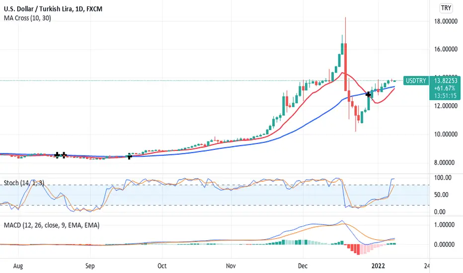Click the +61.67% change value
This screenshot has height=273, width=463.
click(445, 88)
